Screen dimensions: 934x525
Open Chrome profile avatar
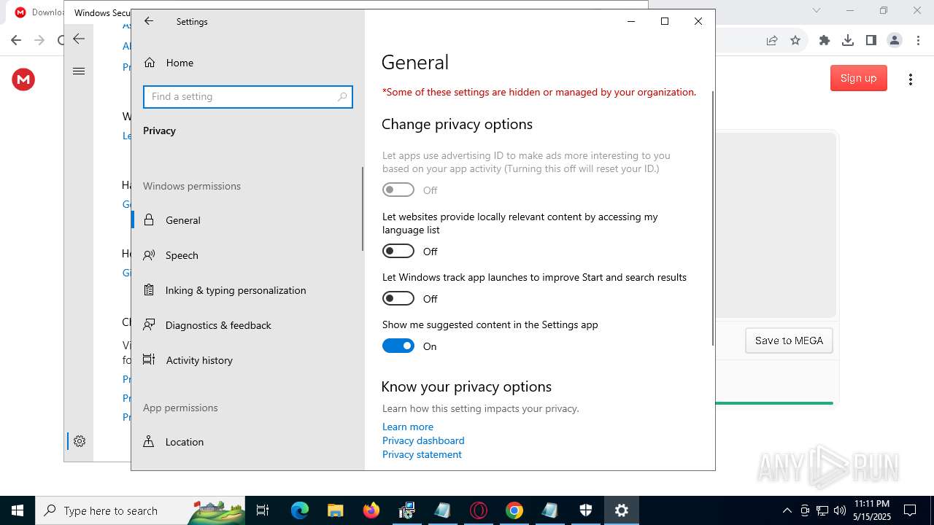coord(895,41)
